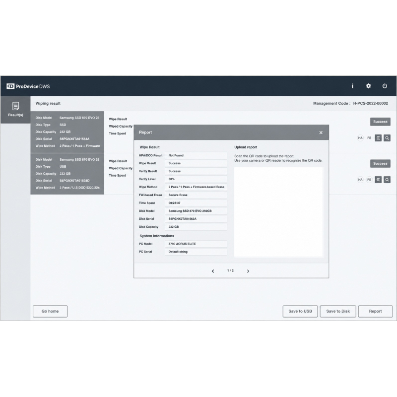Go to previous report page arrow

(213, 271)
